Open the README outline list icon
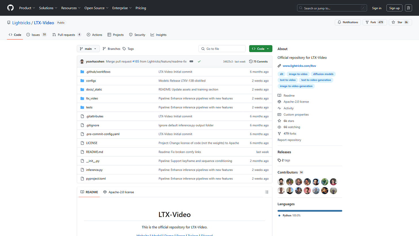 [x=267, y=192]
